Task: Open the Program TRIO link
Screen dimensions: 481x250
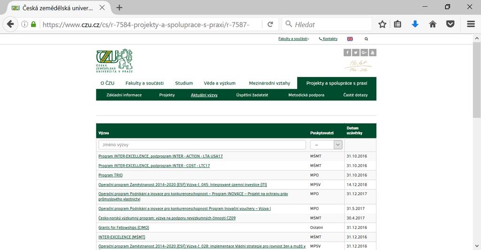Action: tap(110, 175)
